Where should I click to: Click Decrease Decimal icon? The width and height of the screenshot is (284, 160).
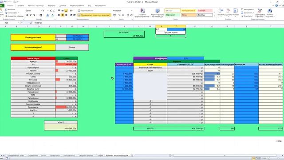131,15
